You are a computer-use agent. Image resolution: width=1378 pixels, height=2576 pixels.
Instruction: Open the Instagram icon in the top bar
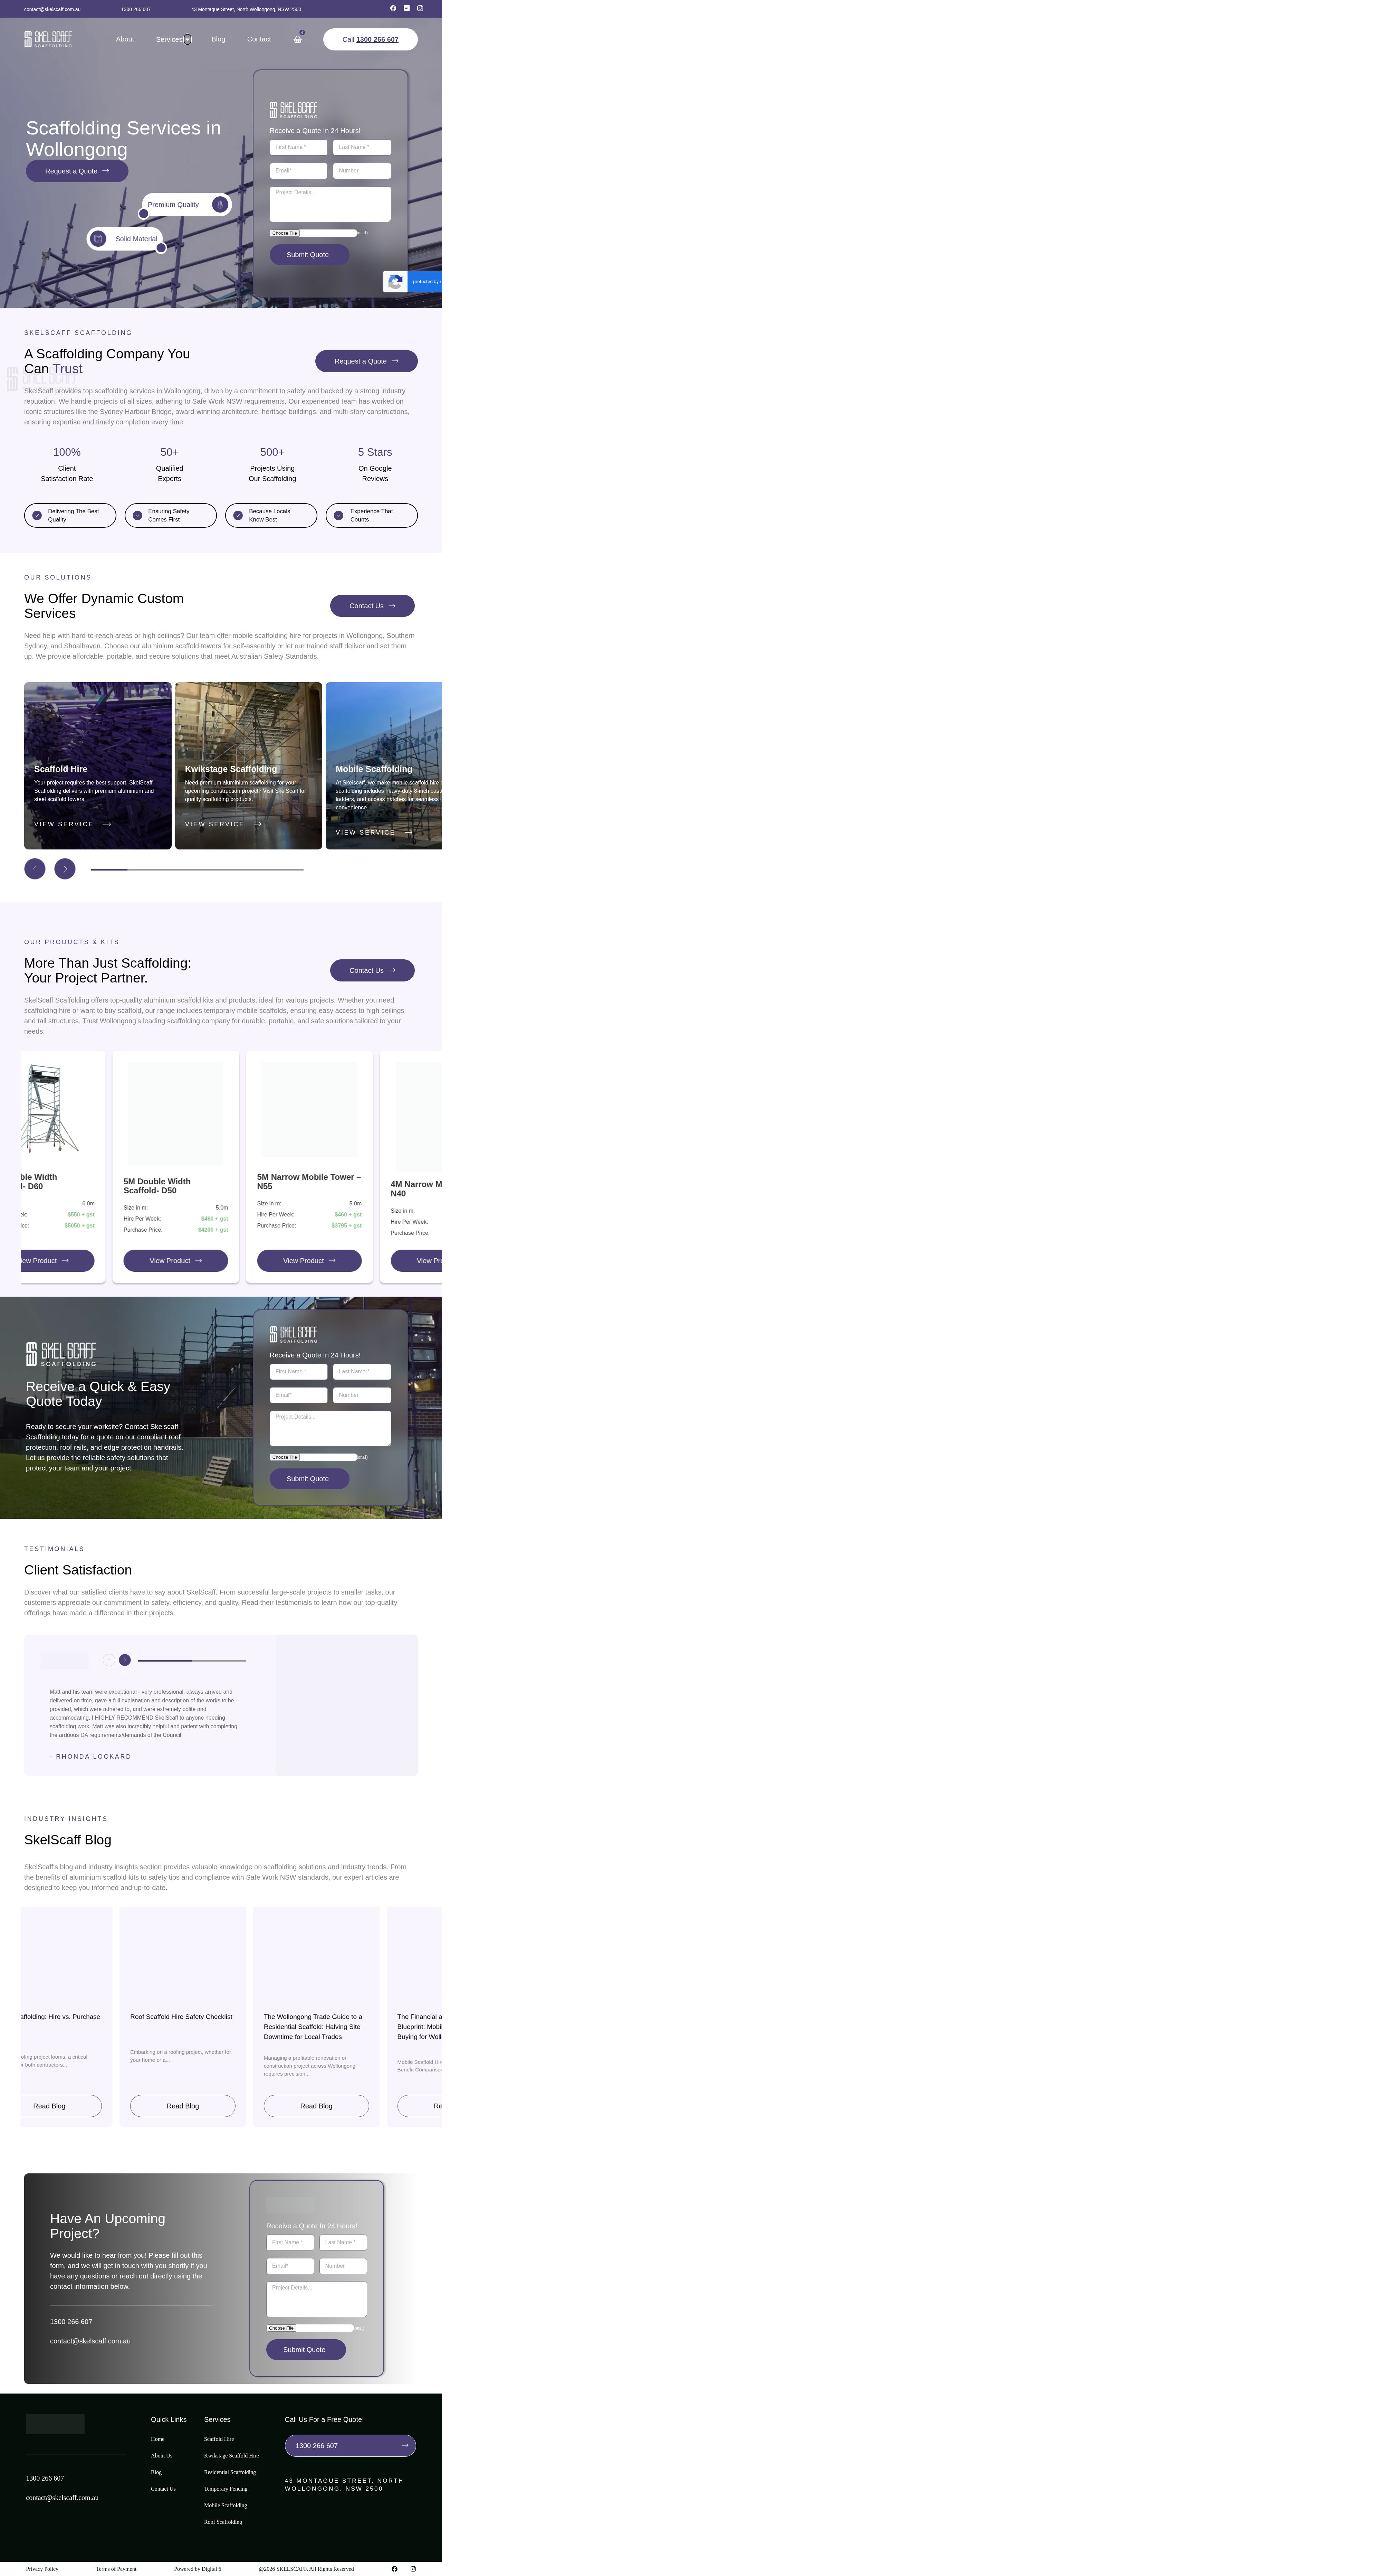pos(420,8)
